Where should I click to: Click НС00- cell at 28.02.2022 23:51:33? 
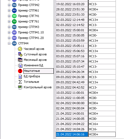pyautogui.click(x=102, y=15)
